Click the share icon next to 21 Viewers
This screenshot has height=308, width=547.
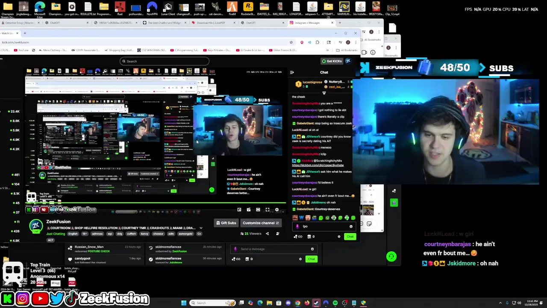pos(267,234)
